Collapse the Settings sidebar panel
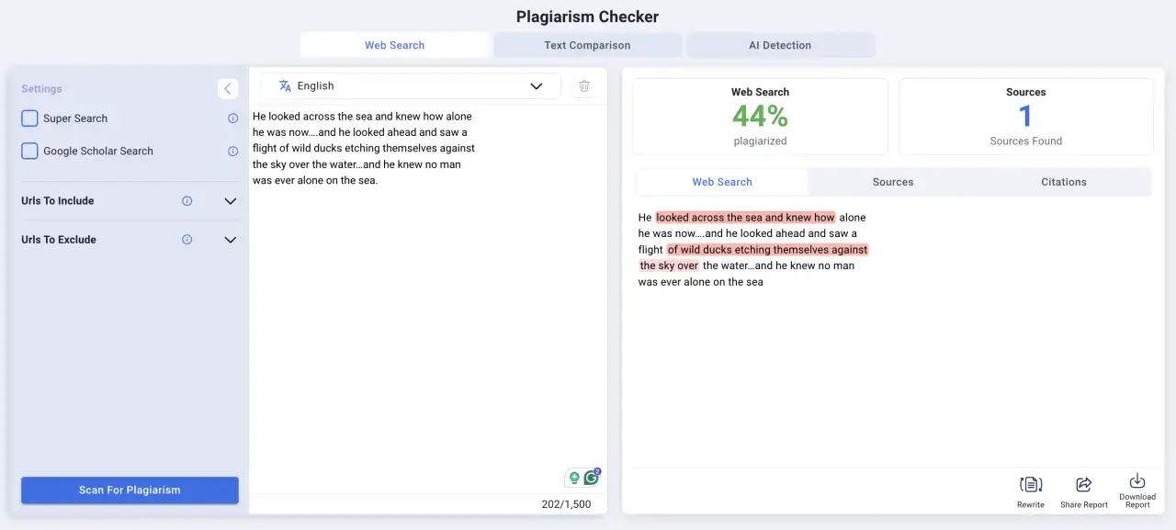 tap(228, 88)
